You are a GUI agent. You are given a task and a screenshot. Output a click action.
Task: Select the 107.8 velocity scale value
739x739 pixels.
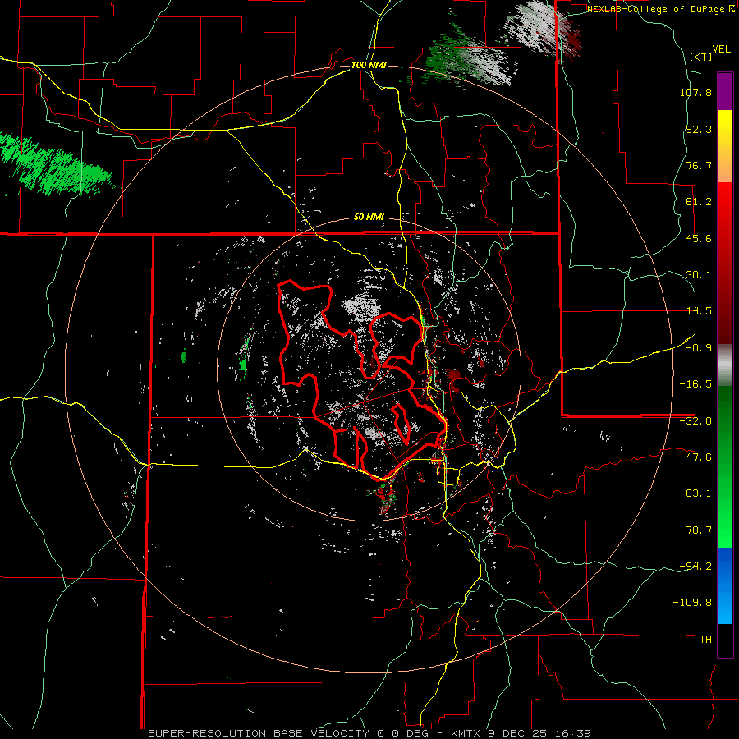[695, 92]
